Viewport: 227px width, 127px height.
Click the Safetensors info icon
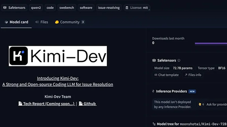(179, 60)
